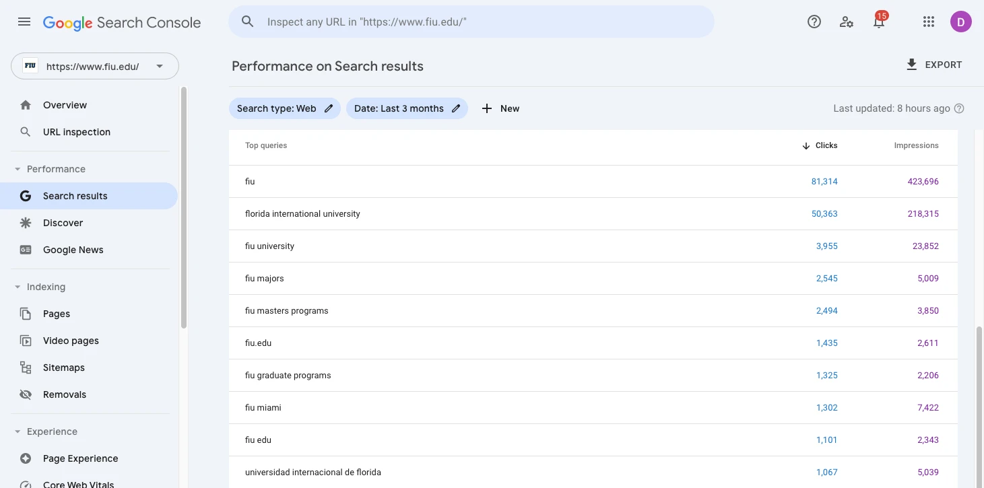Viewport: 984px width, 488px height.
Task: Collapse the Indexing section
Action: tap(18, 287)
